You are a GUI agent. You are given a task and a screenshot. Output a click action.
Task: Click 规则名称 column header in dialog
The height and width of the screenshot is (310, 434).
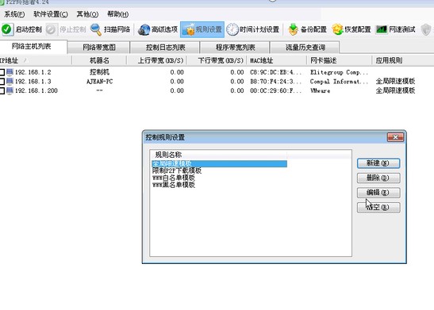pos(218,155)
